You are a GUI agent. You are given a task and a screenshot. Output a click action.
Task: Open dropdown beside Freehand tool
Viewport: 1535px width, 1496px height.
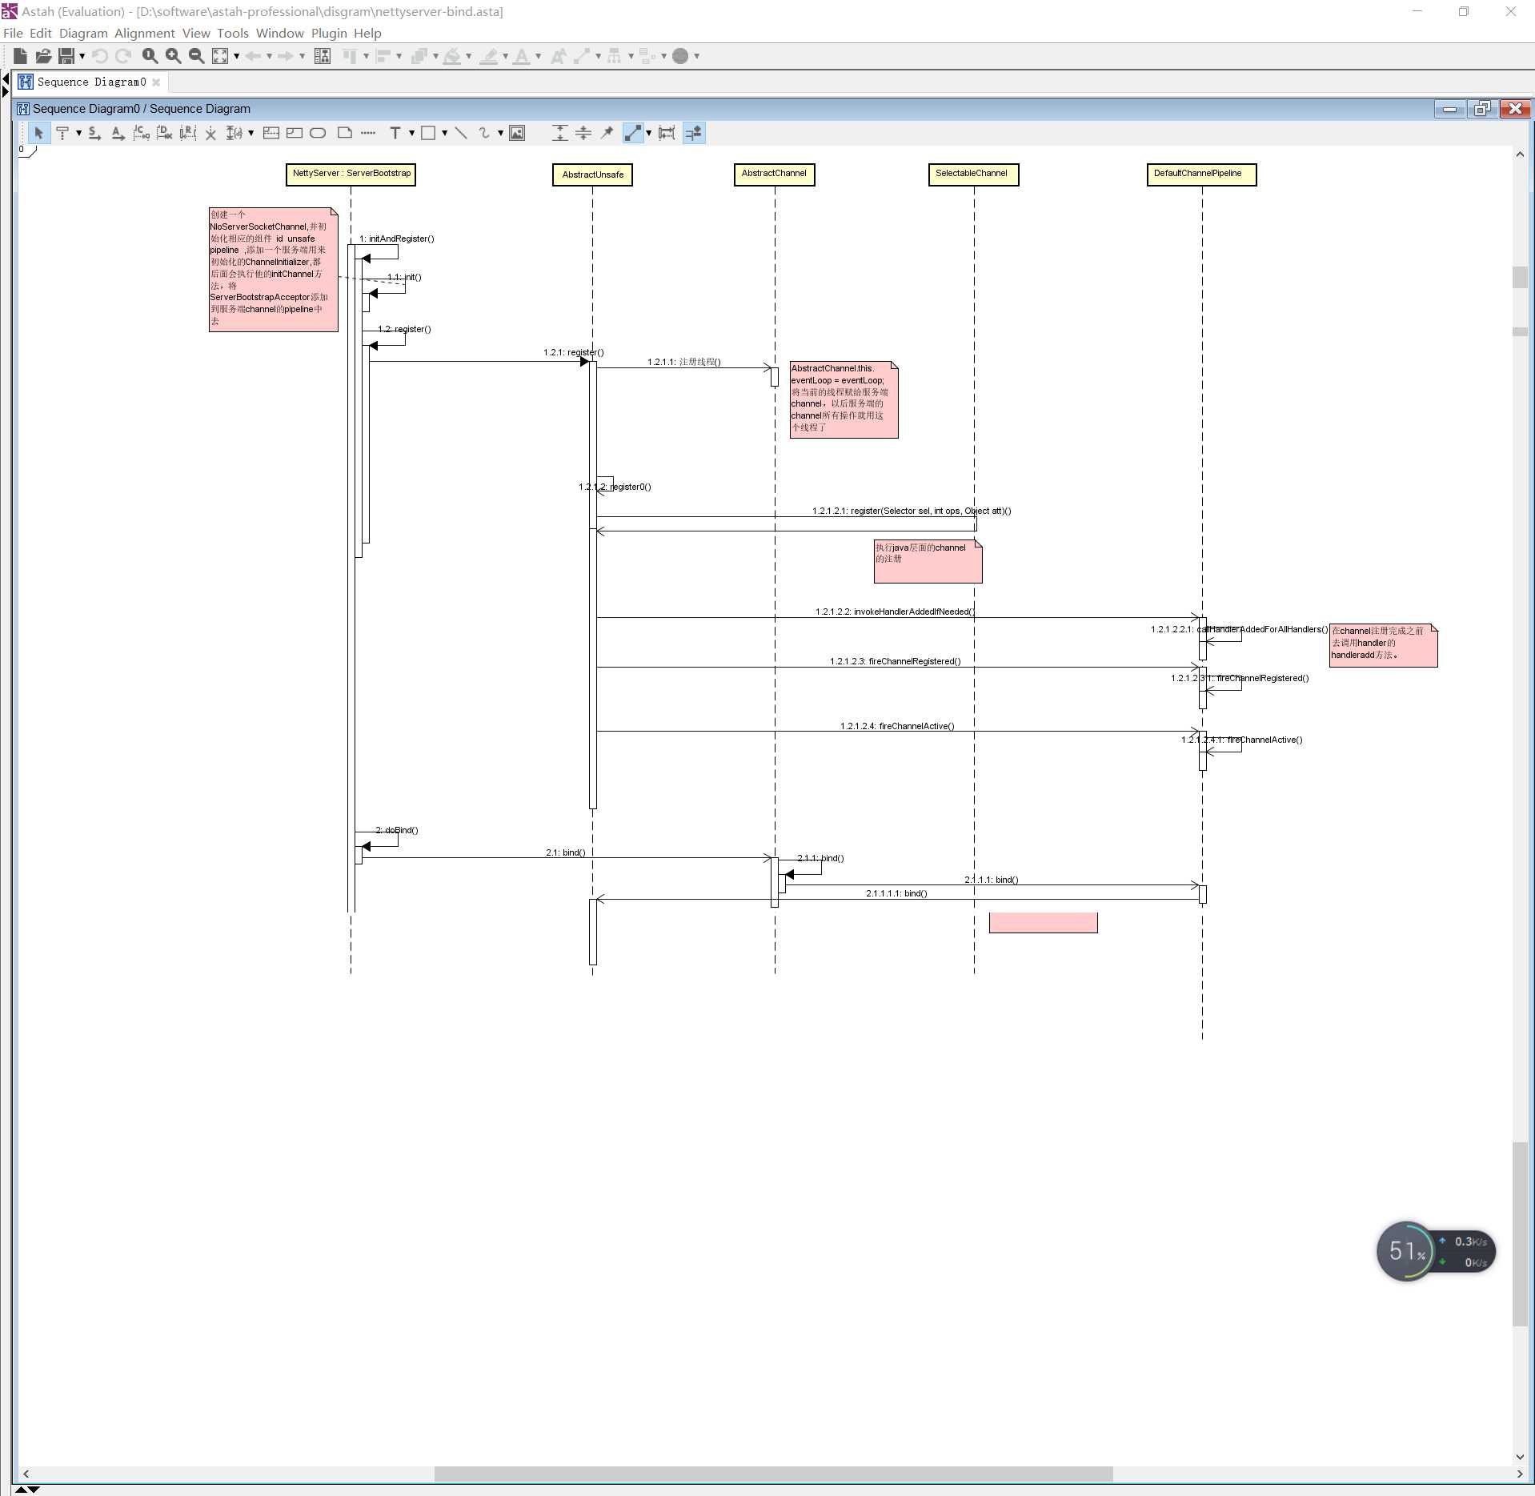point(500,133)
